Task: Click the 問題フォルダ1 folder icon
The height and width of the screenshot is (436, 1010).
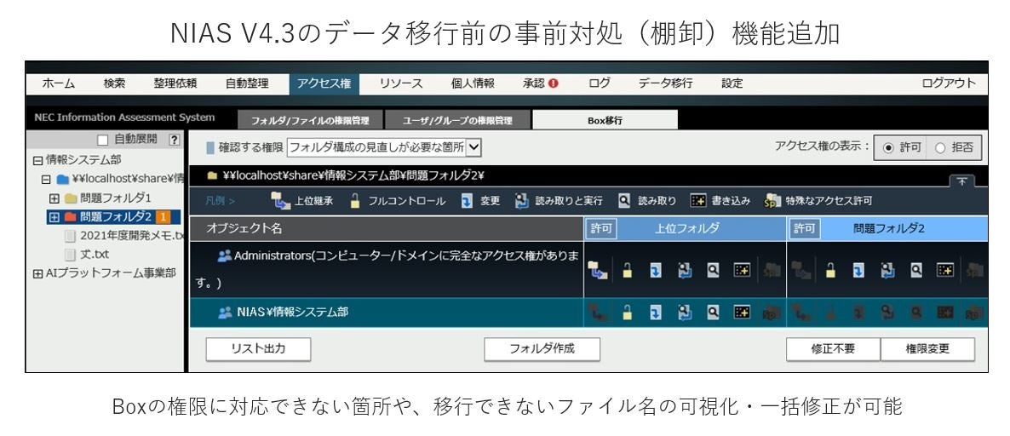Action: coord(70,198)
